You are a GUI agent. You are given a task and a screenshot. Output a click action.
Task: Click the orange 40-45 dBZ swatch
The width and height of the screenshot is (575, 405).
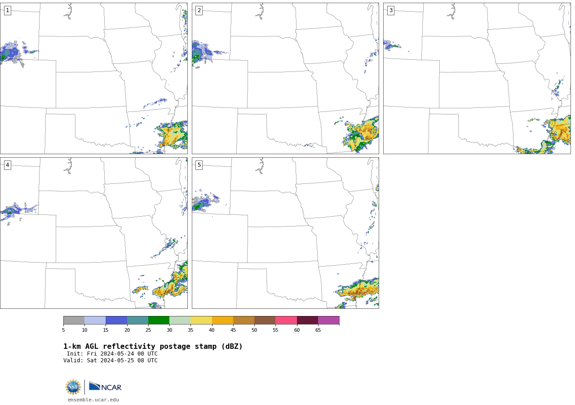(222, 320)
